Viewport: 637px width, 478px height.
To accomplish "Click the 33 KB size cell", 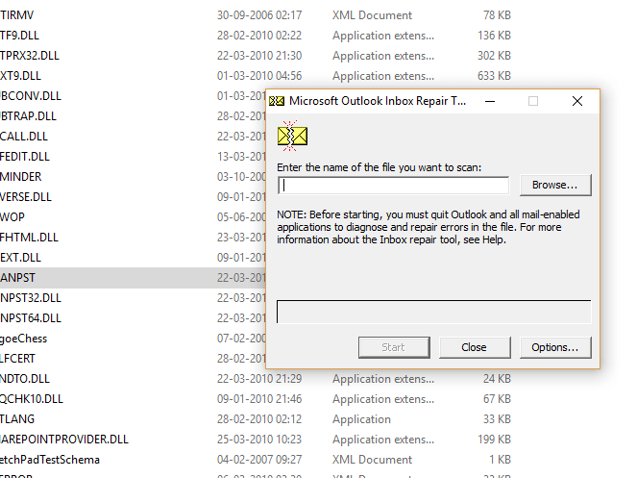I will (497, 419).
